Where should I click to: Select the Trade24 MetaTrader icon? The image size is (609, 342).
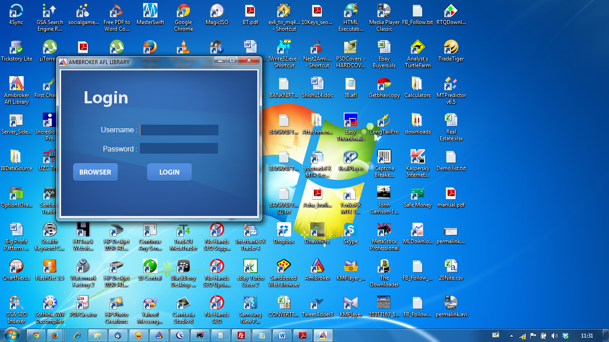184,237
